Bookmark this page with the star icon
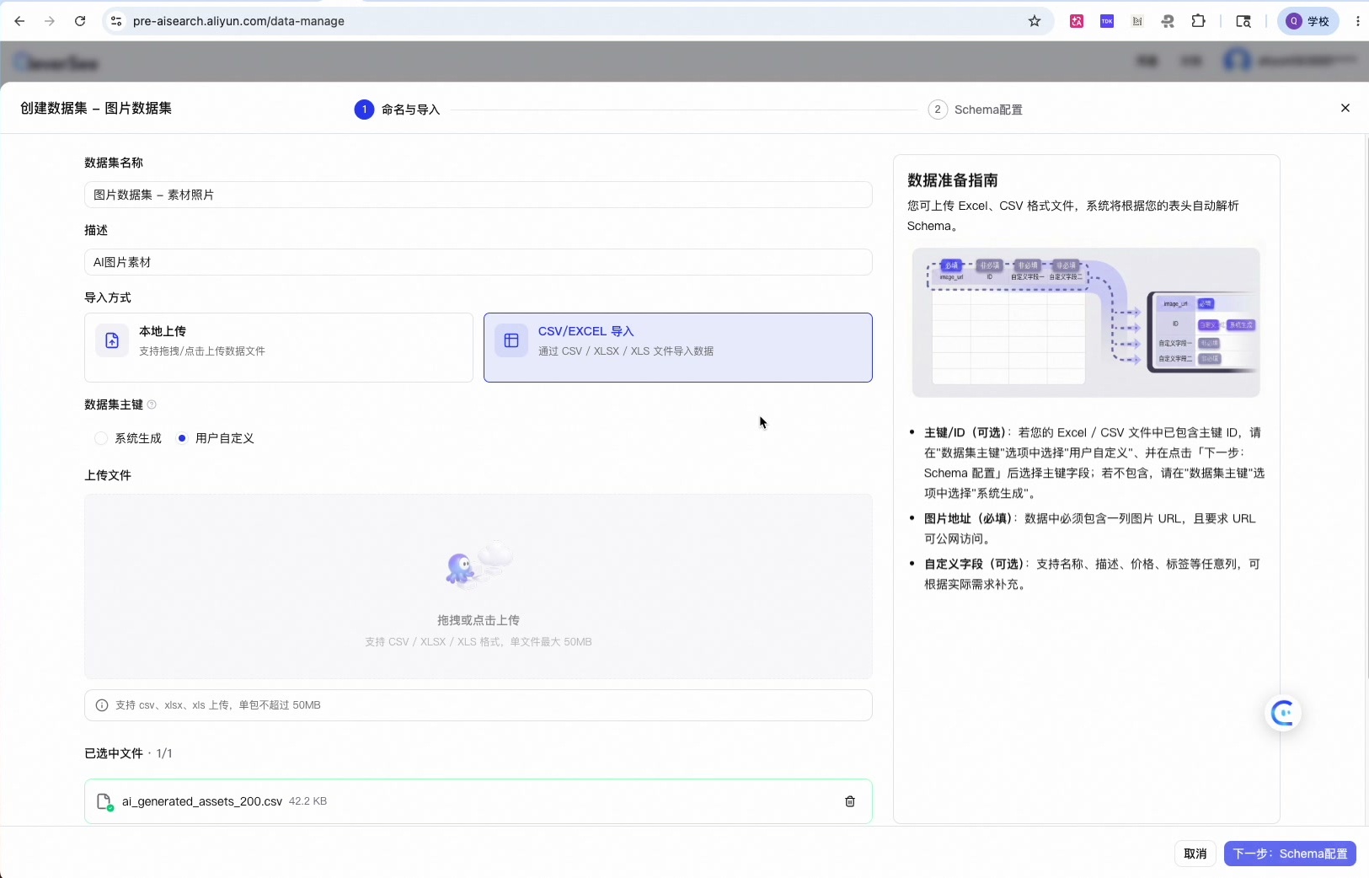The height and width of the screenshot is (878, 1369). click(1035, 21)
